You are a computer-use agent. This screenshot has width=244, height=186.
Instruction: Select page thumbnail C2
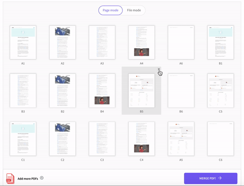point(63,139)
